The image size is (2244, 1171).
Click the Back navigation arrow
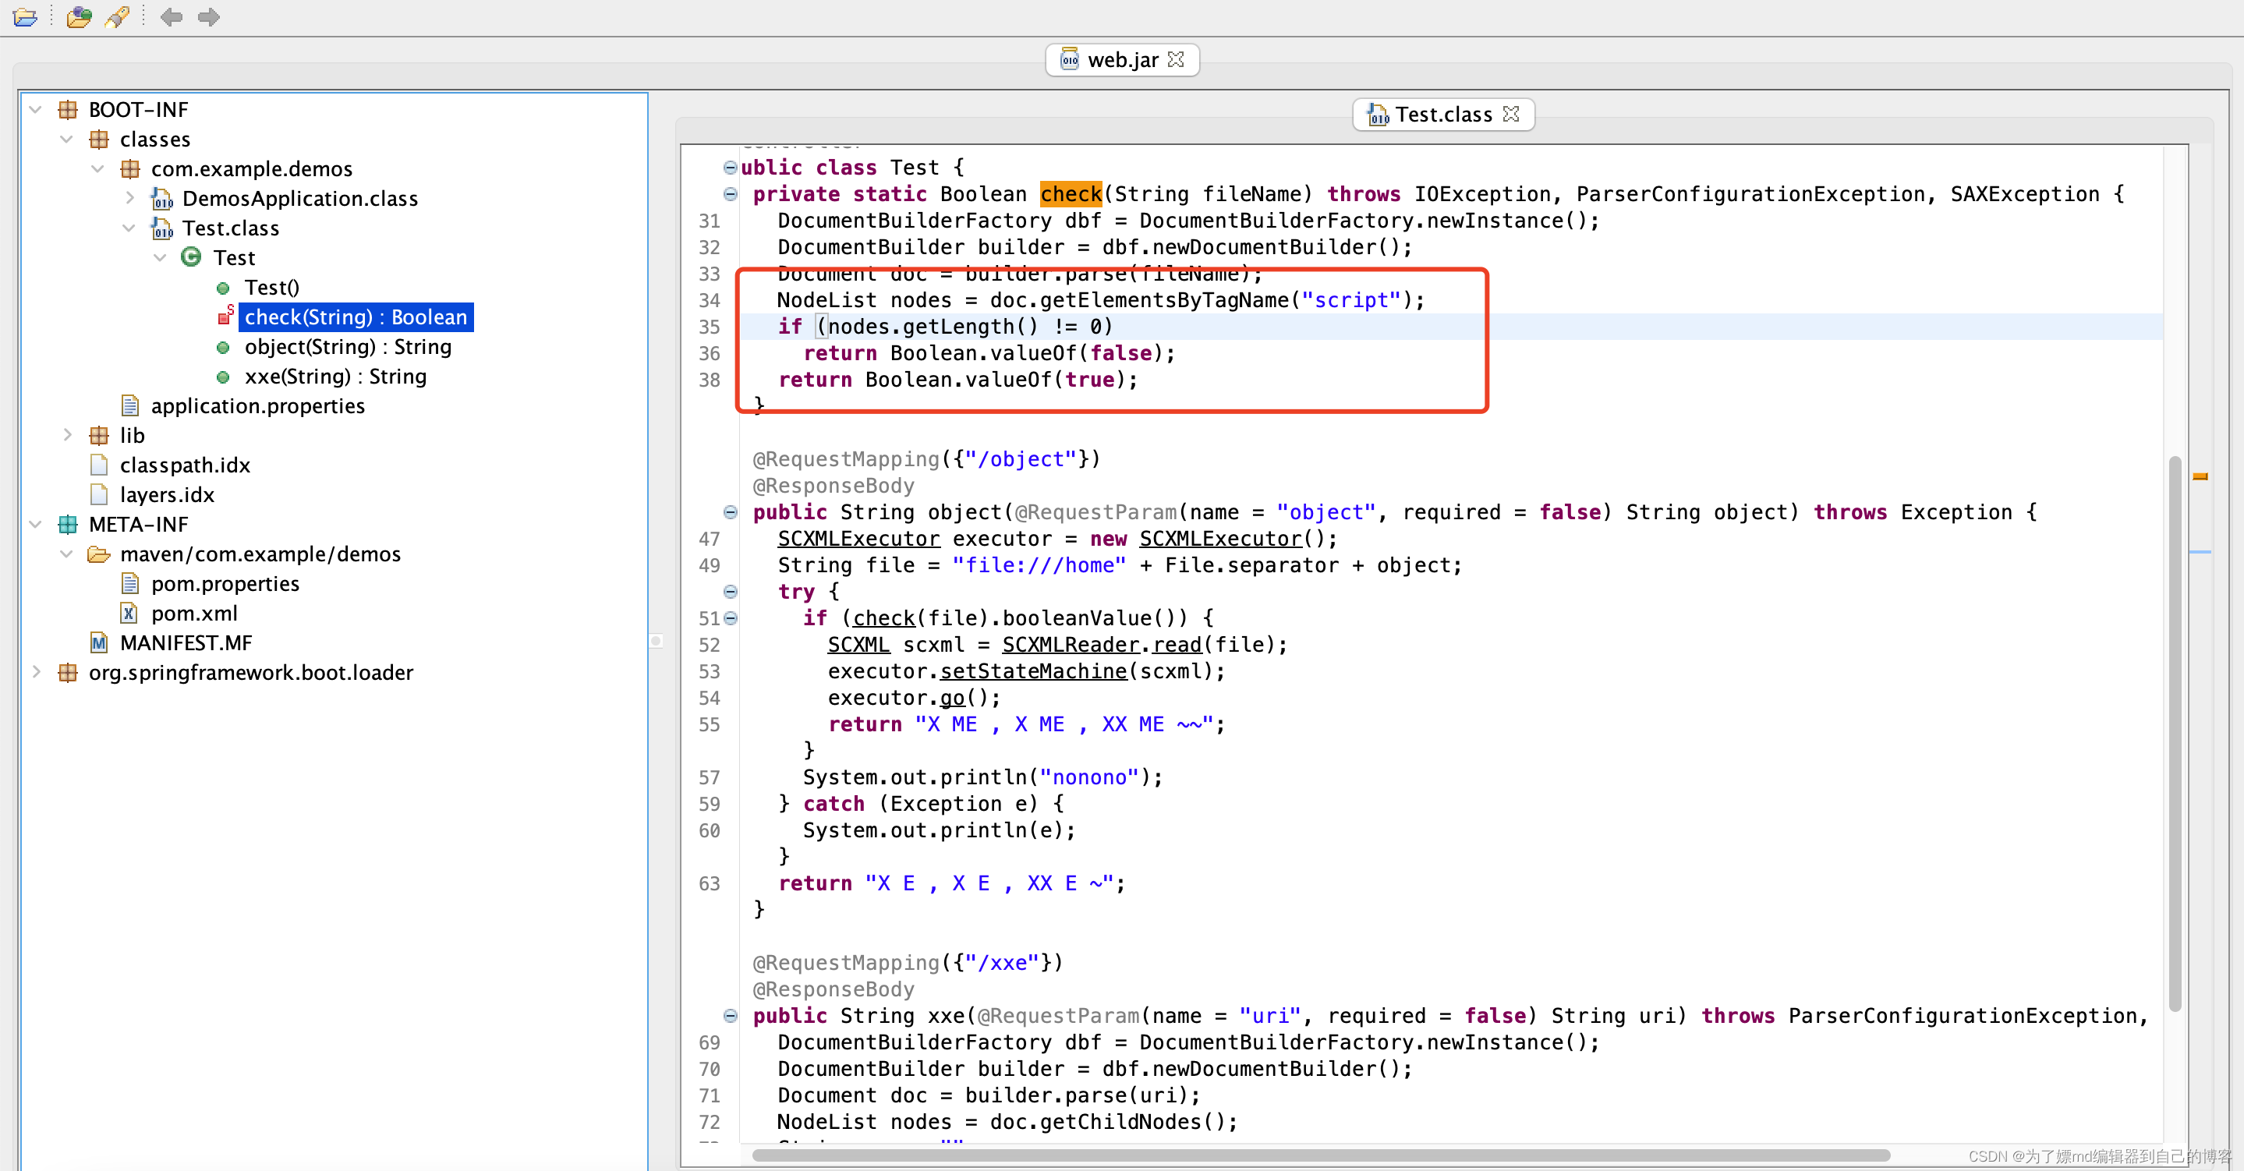coord(172,16)
